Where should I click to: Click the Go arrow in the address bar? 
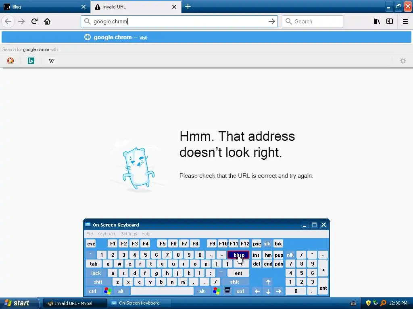(x=271, y=21)
